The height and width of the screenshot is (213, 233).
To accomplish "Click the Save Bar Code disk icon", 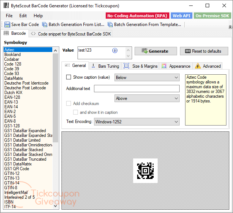I will [x=7, y=25].
